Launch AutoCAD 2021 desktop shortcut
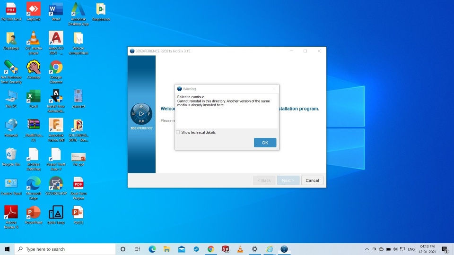This screenshot has width=454, height=255. click(x=56, y=43)
